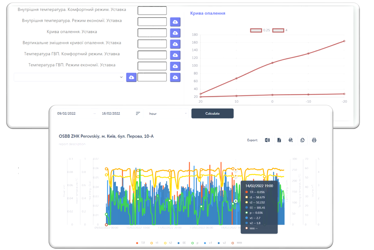Open the hour interval dropdown
Image resolution: width=374 pixels, height=250 pixels.
tap(167, 114)
